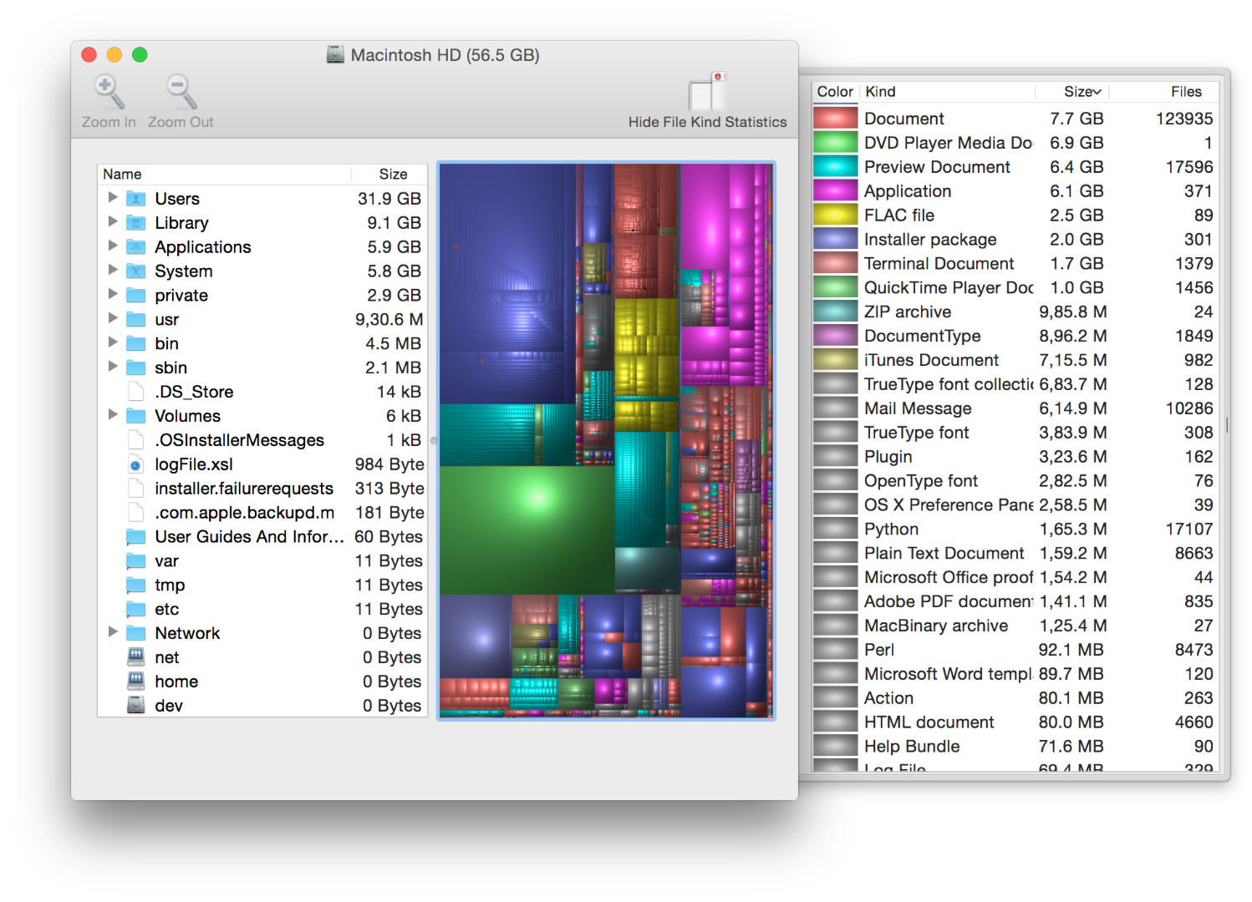Click the Files column header
Viewport: 1252px width, 902px height.
click(1185, 92)
